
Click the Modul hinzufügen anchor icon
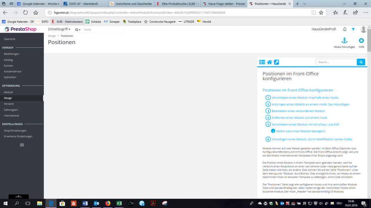click(345, 40)
